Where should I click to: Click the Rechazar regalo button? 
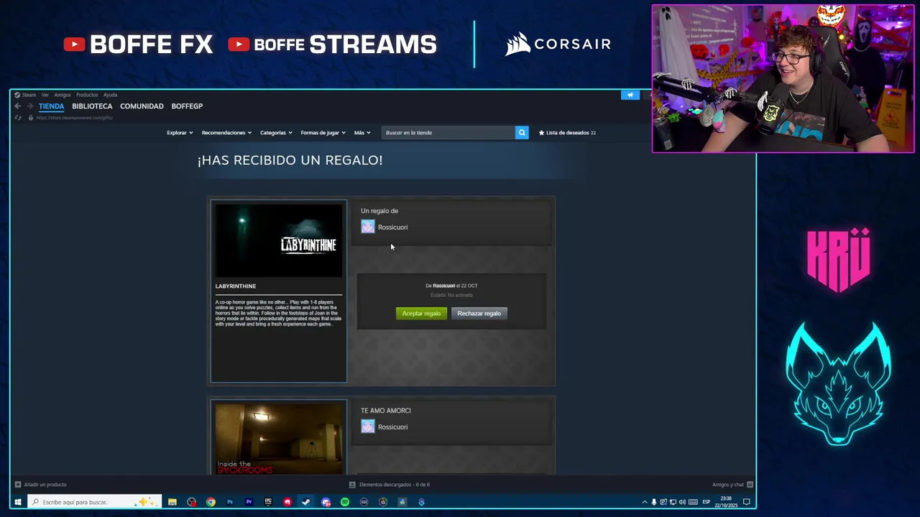(x=479, y=314)
